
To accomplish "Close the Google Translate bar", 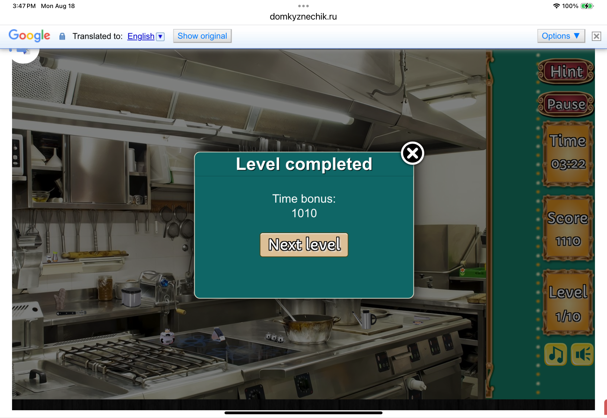I will pos(596,36).
